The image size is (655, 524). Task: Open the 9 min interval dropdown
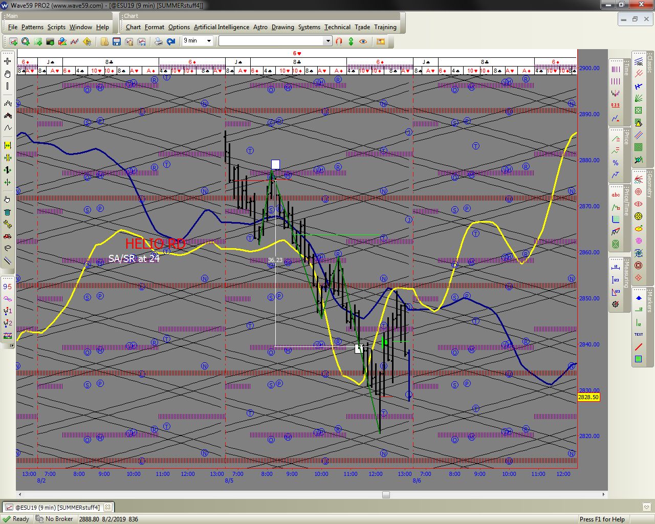coord(209,41)
